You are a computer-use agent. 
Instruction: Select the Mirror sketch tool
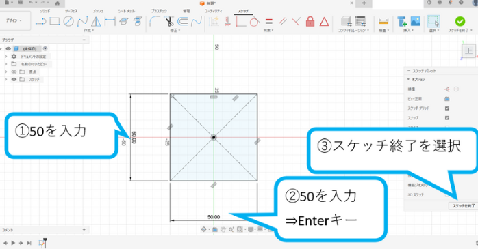pos(96,21)
